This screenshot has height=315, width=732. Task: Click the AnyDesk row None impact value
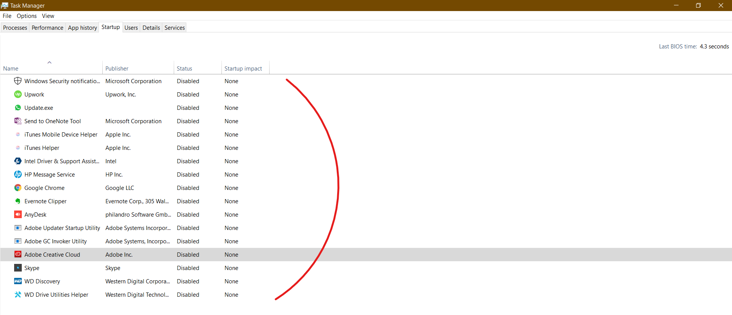[231, 214]
